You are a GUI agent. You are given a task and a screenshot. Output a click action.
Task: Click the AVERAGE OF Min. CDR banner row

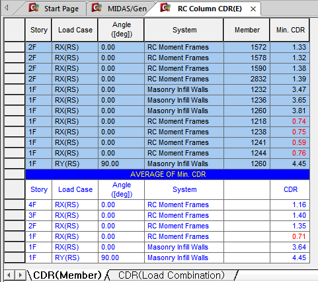[167, 174]
